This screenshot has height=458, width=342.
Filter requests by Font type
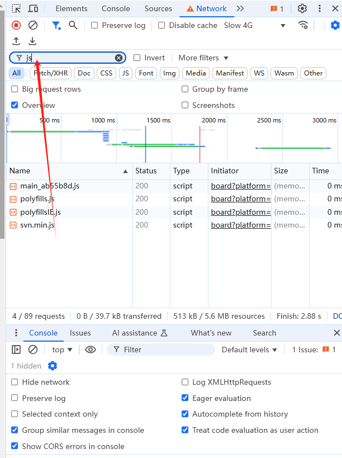(x=146, y=73)
